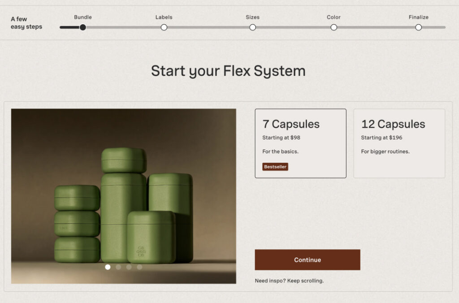The image size is (459, 303).
Task: Click the 'Need inspo? Keep scrolling.' text
Action: pyautogui.click(x=289, y=281)
